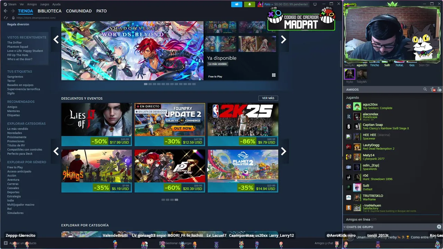Search friends with the magnifier icon
This screenshot has height=249, width=443.
click(x=425, y=89)
